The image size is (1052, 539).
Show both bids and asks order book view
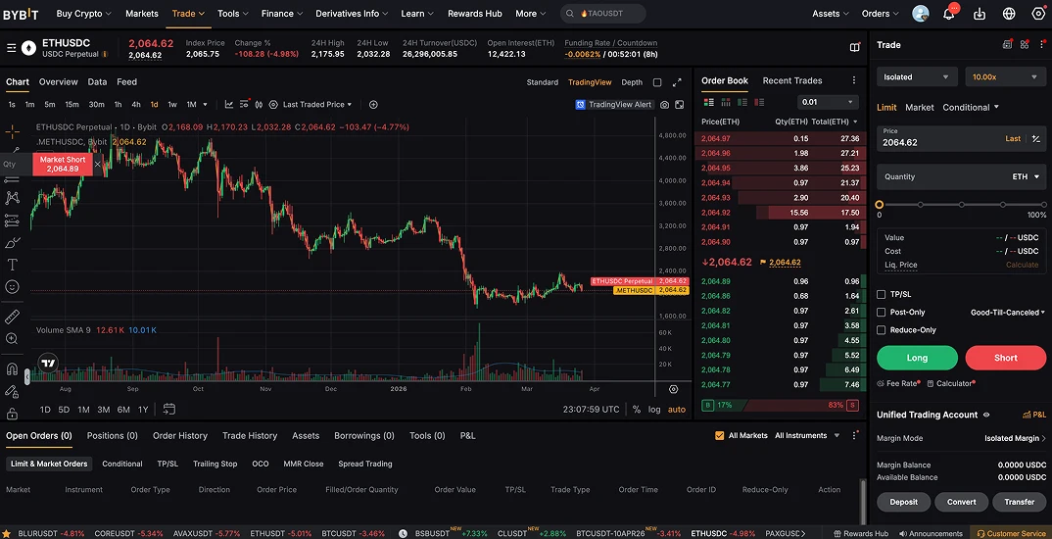coord(708,102)
